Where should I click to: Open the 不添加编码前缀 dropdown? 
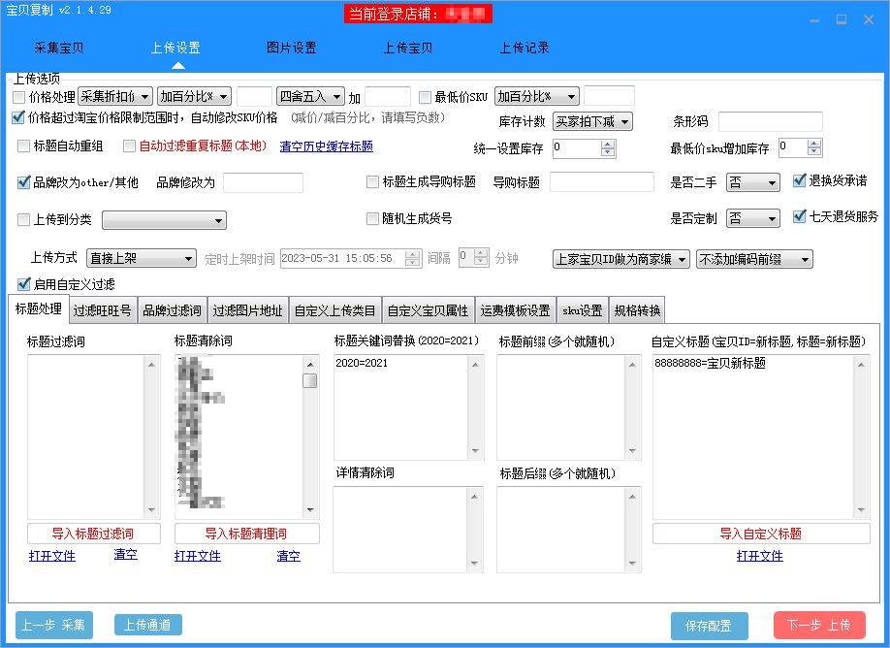(754, 260)
